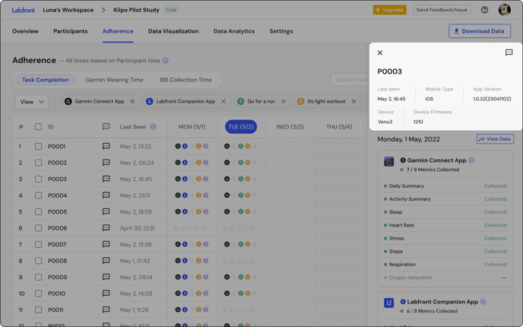Remove the Garmin Connect App filter chip
This screenshot has width=523, height=327.
point(132,101)
